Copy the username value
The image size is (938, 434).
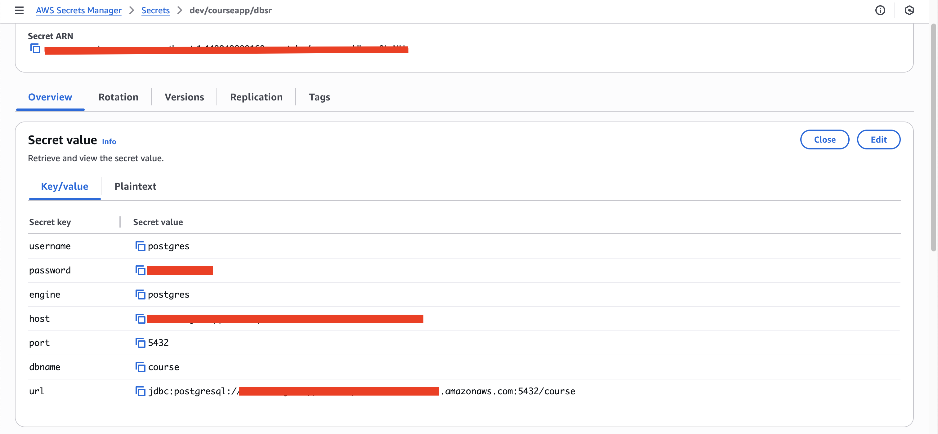(x=140, y=246)
